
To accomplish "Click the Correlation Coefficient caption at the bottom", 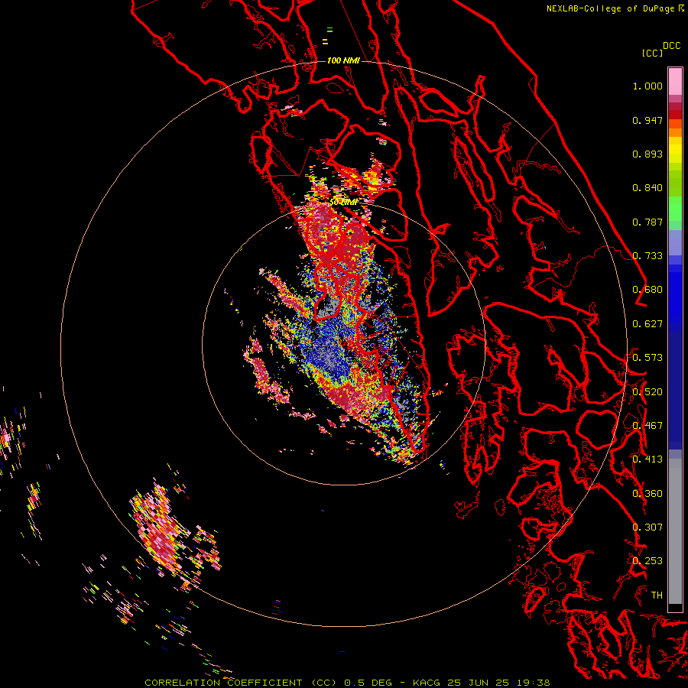I will coord(347,683).
